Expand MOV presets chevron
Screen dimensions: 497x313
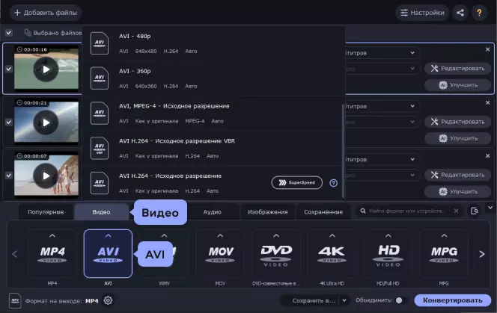(220, 236)
